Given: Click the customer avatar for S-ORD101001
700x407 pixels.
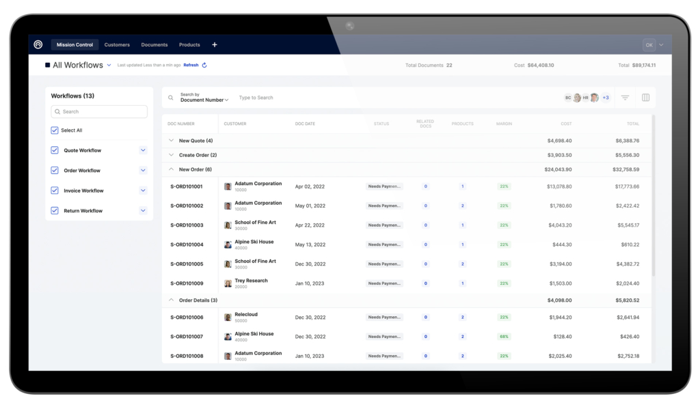Looking at the screenshot, I should click(x=228, y=186).
